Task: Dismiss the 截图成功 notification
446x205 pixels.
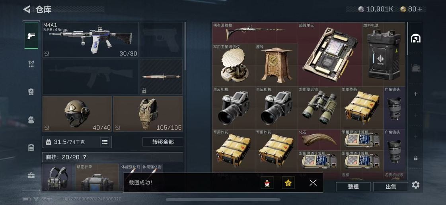Action: pyautogui.click(x=313, y=183)
